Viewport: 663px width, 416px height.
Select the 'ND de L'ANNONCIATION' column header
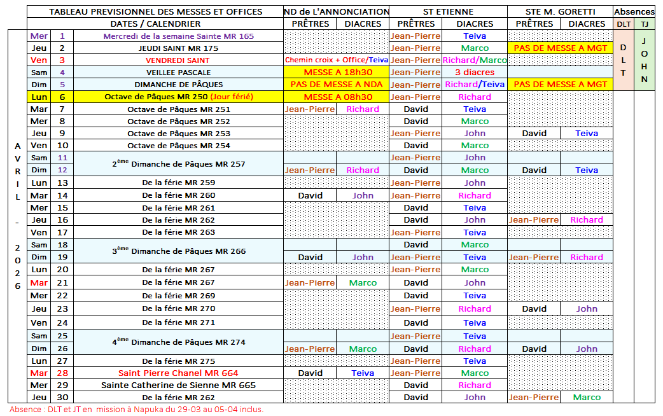(x=337, y=11)
